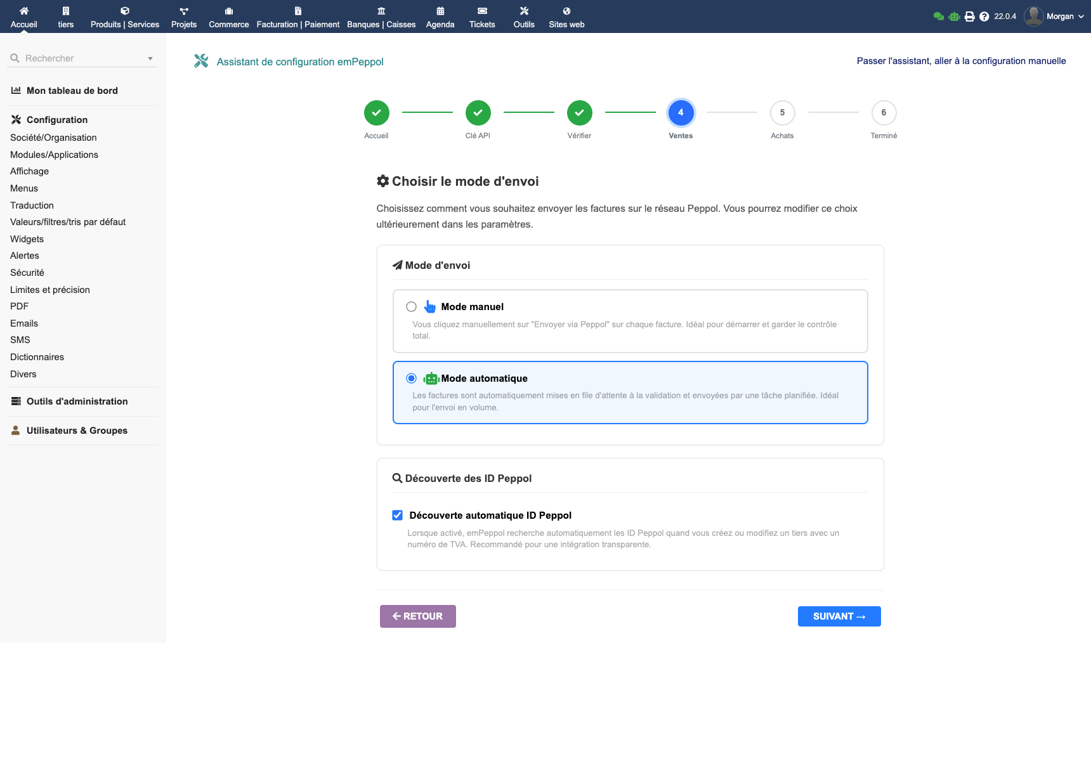Open the Projets menu

click(184, 17)
